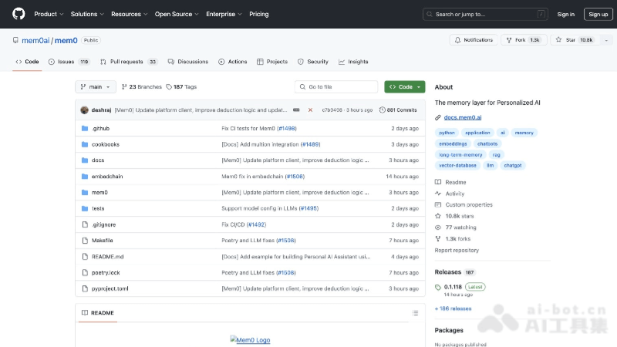Image resolution: width=617 pixels, height=347 pixels.
Task: Click the Custom properties link
Action: pyautogui.click(x=469, y=204)
